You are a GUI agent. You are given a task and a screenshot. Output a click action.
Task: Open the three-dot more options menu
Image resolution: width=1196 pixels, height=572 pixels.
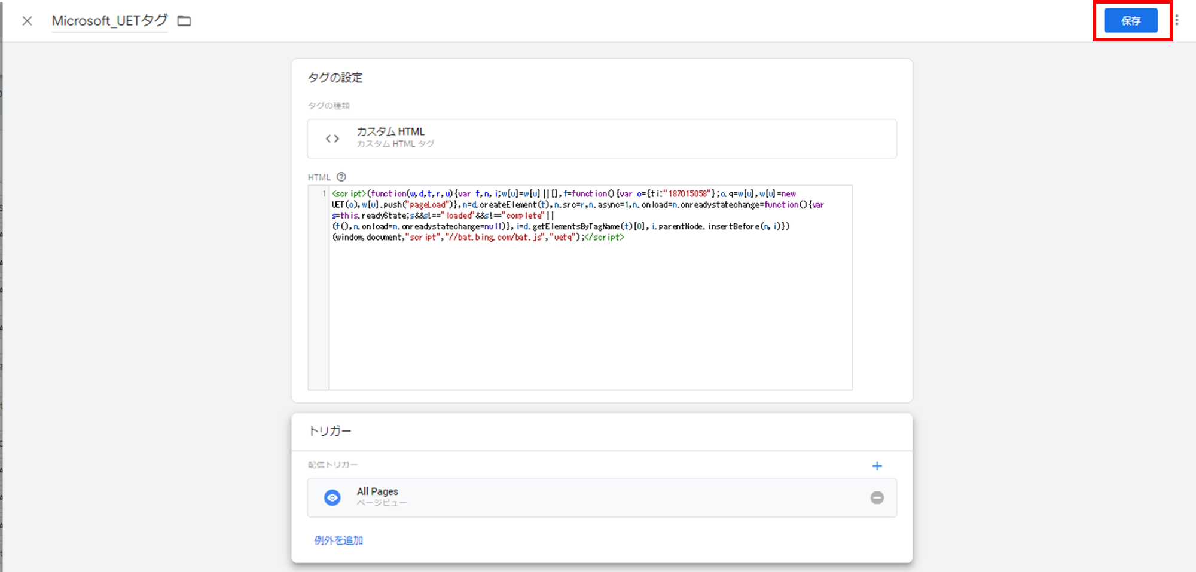coord(1176,20)
